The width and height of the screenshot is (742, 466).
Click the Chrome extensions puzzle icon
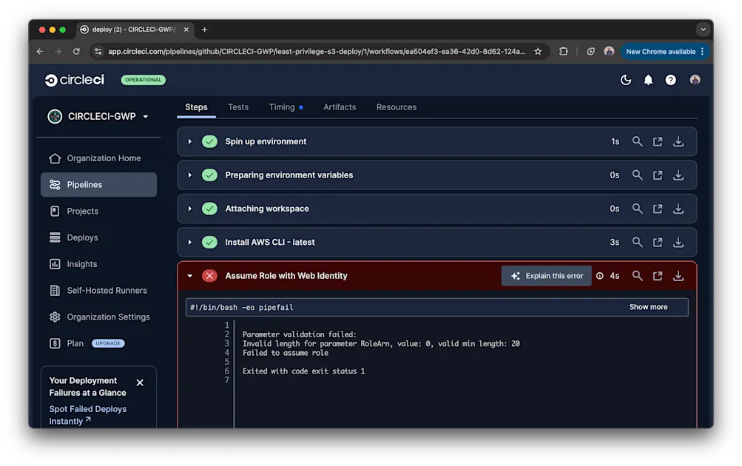[563, 51]
